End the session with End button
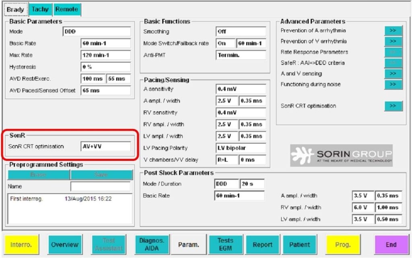Screen dimensions: 412x258 pyautogui.click(x=391, y=244)
